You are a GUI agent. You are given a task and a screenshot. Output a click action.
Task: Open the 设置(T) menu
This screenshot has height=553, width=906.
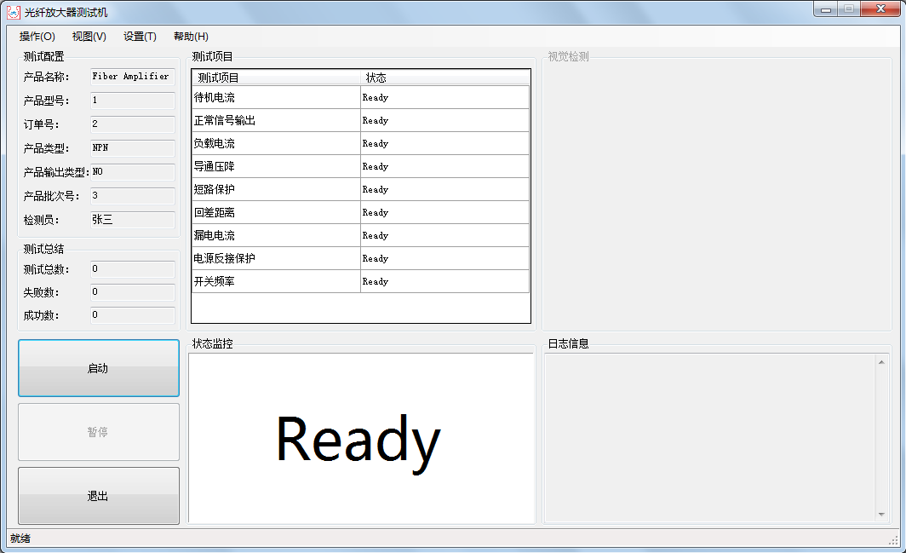pos(140,37)
